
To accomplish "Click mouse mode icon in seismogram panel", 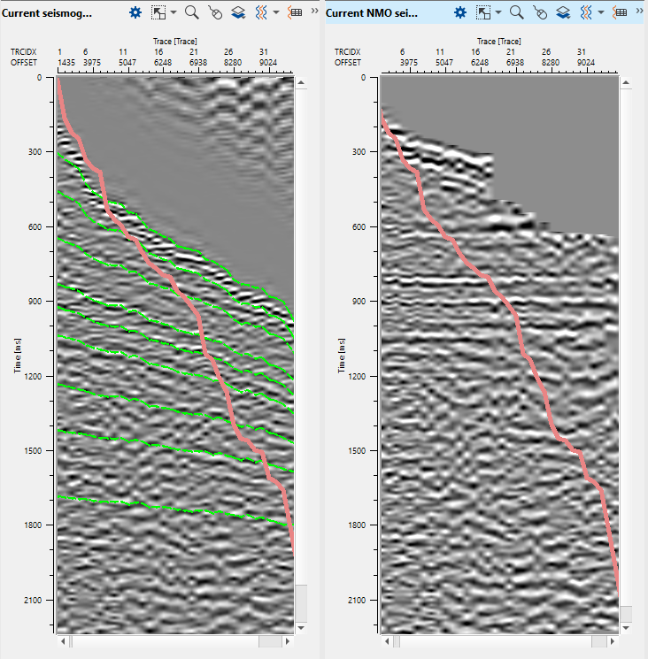I will coord(215,12).
